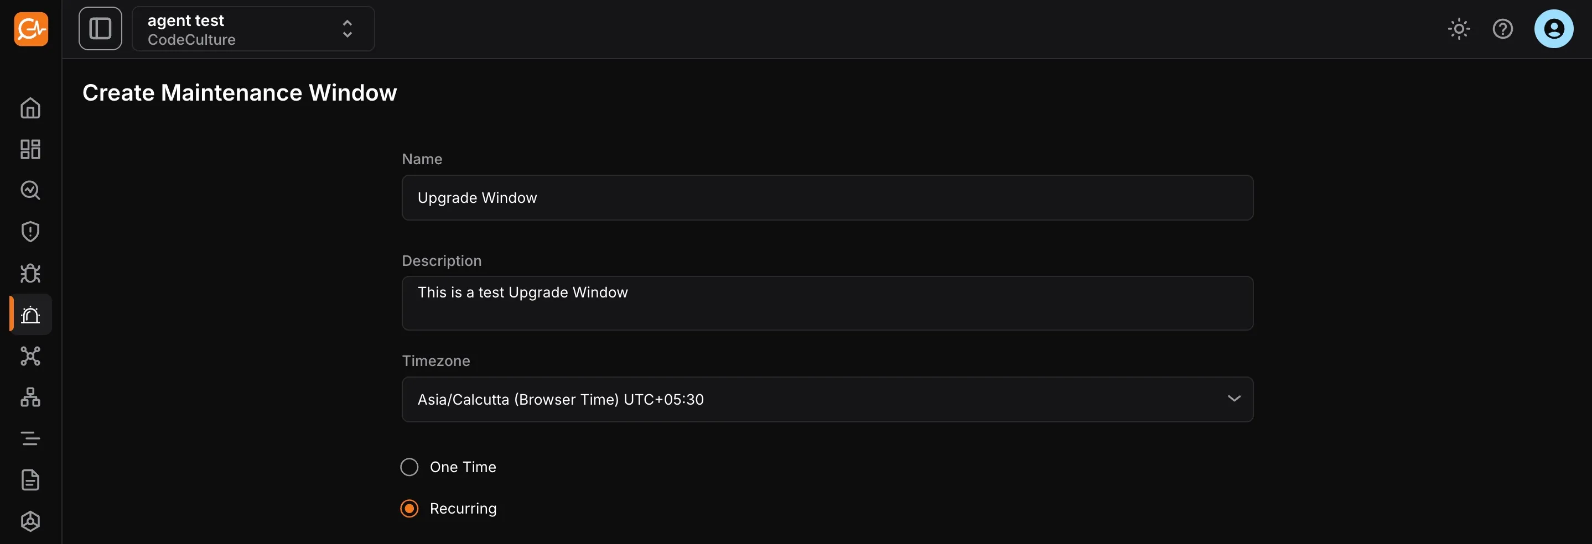Open the document file icon in sidebar
Image resolution: width=1592 pixels, height=544 pixels.
(30, 480)
